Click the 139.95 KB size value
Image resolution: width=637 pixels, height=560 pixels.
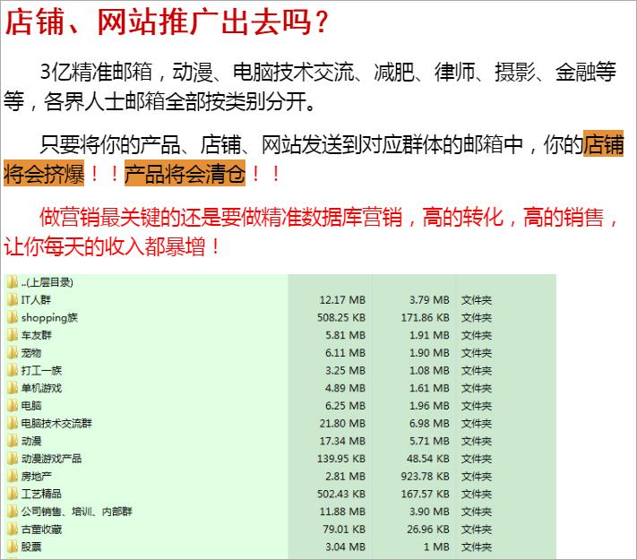click(x=341, y=459)
